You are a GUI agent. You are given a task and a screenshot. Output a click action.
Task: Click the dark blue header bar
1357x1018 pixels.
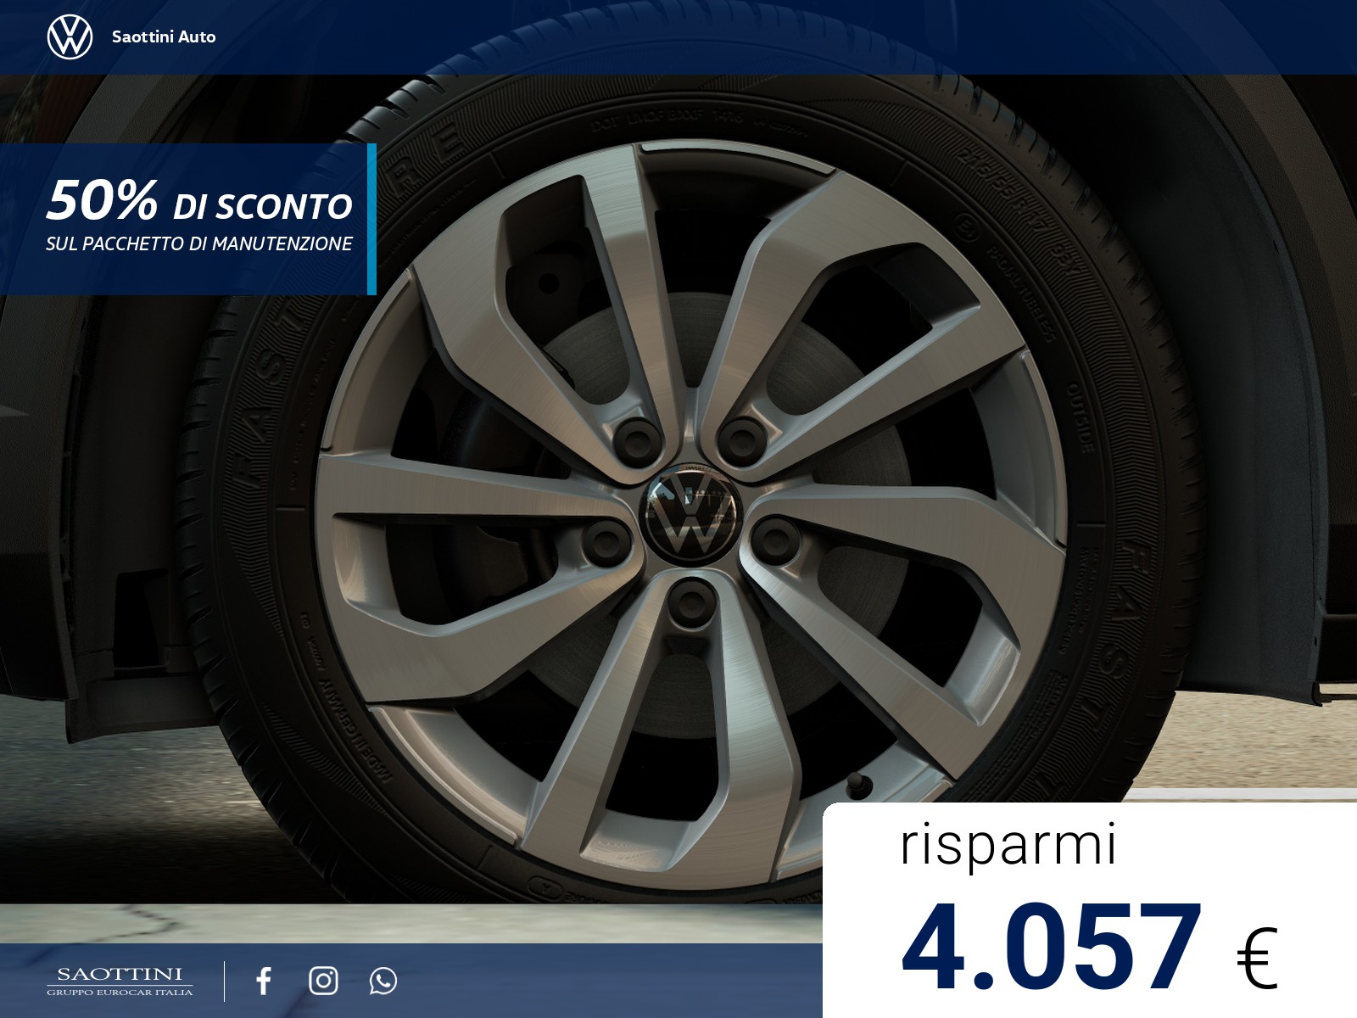(x=678, y=37)
